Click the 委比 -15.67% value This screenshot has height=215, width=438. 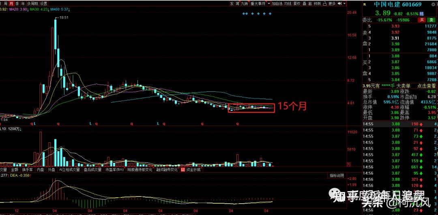[384, 20]
